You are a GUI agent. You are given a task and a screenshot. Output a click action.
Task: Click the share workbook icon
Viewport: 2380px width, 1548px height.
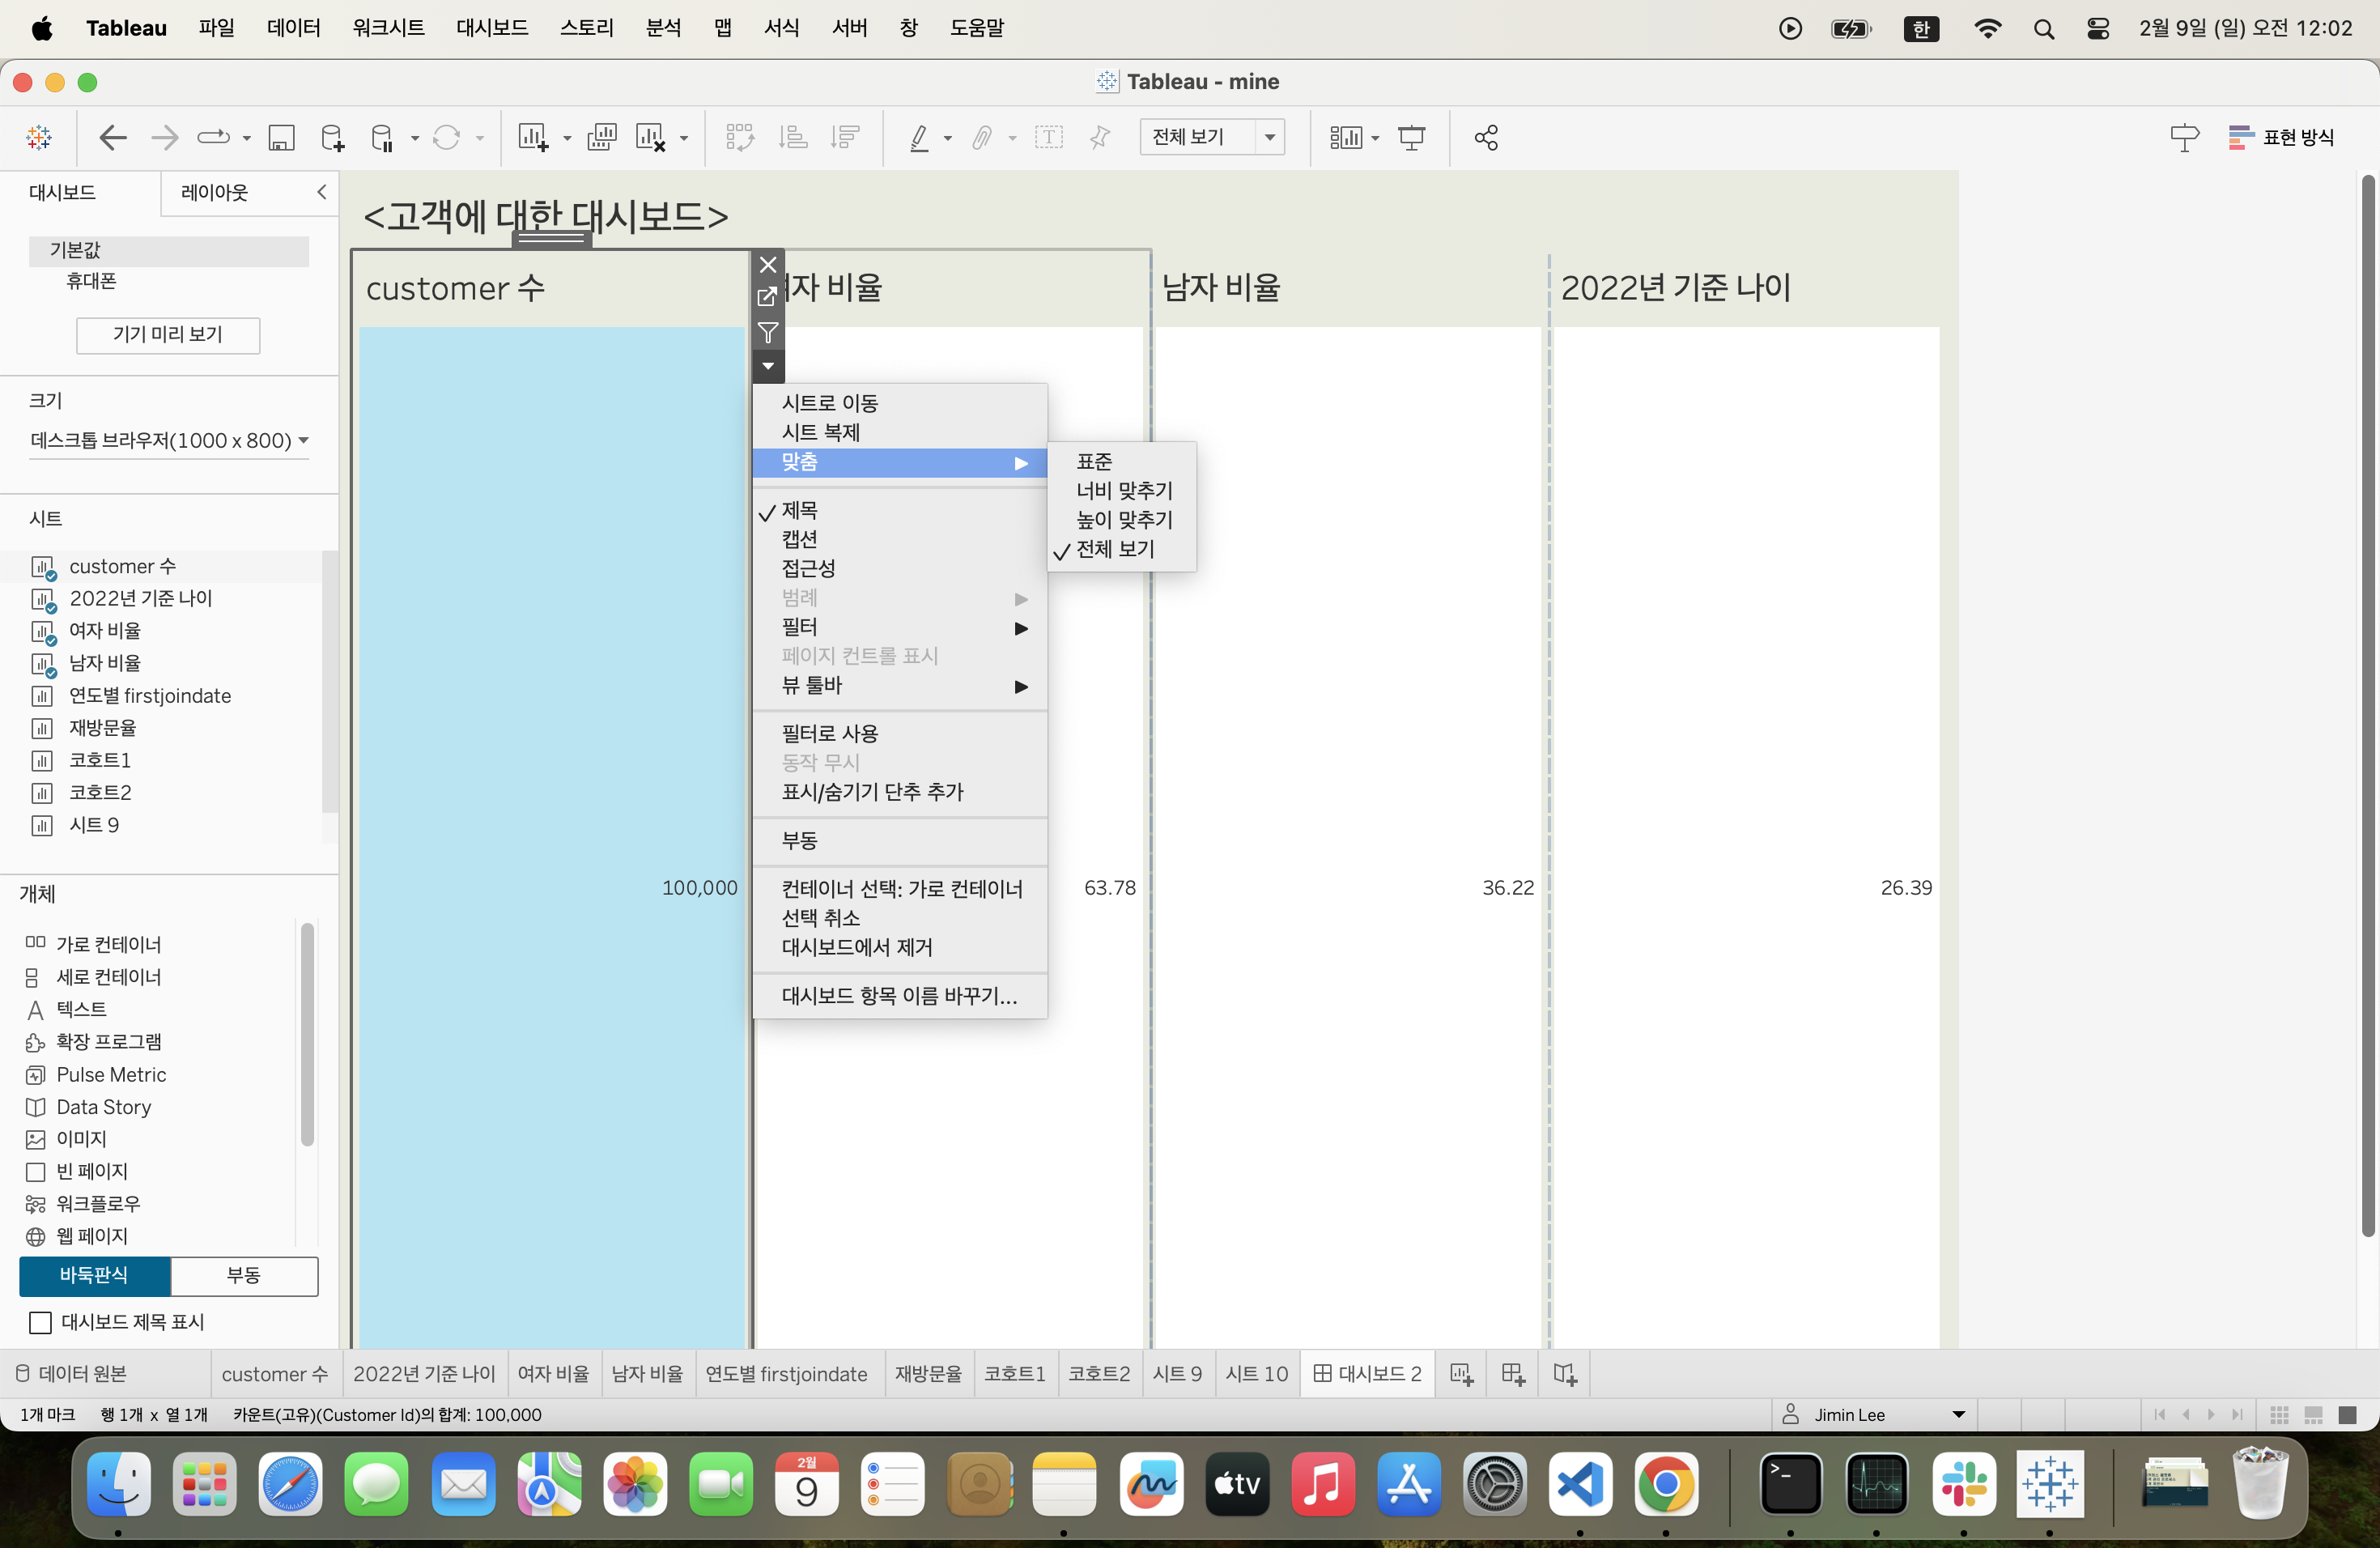[1486, 137]
